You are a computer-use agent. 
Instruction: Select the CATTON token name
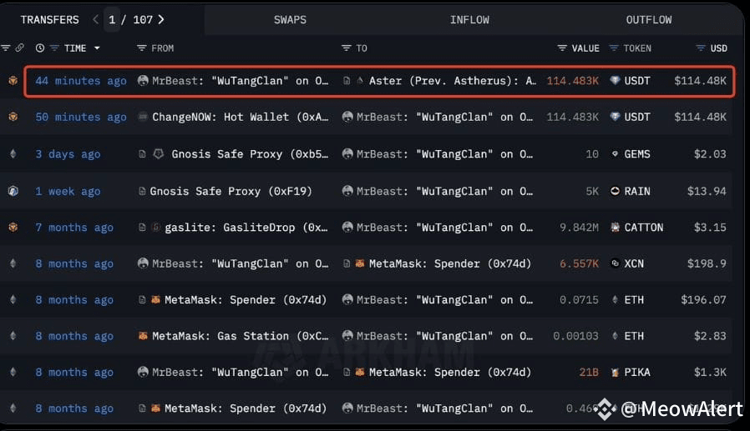tap(643, 228)
